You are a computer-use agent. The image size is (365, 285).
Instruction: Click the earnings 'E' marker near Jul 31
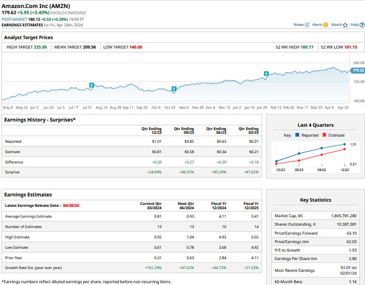[x=92, y=85]
